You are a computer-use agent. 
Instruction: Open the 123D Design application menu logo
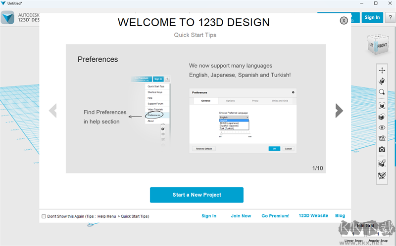[x=7, y=17]
